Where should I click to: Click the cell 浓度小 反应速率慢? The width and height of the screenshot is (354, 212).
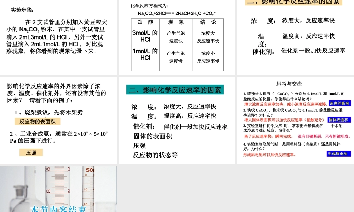(x=208, y=59)
